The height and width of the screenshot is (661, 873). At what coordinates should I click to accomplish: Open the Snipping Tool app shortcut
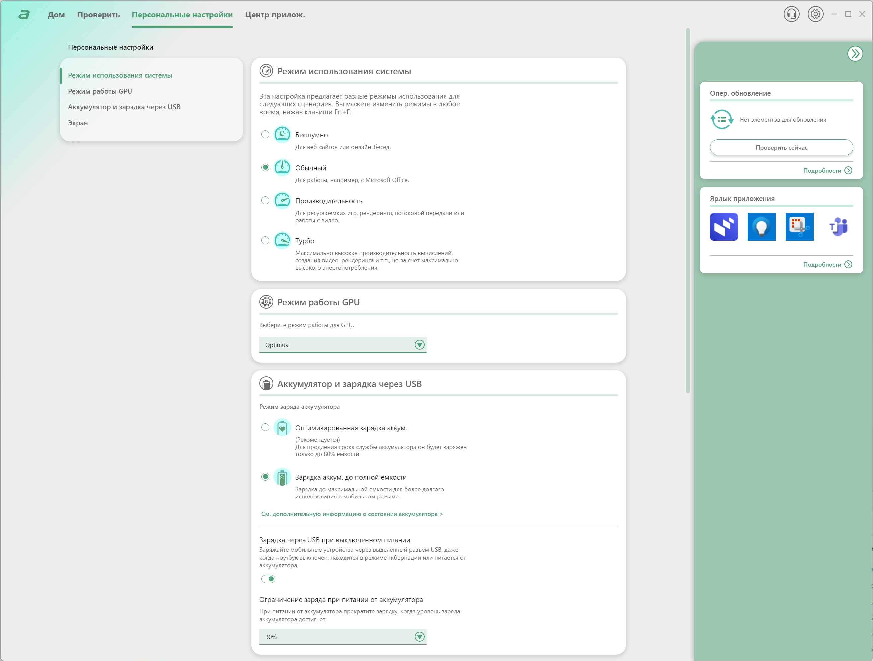tap(799, 227)
